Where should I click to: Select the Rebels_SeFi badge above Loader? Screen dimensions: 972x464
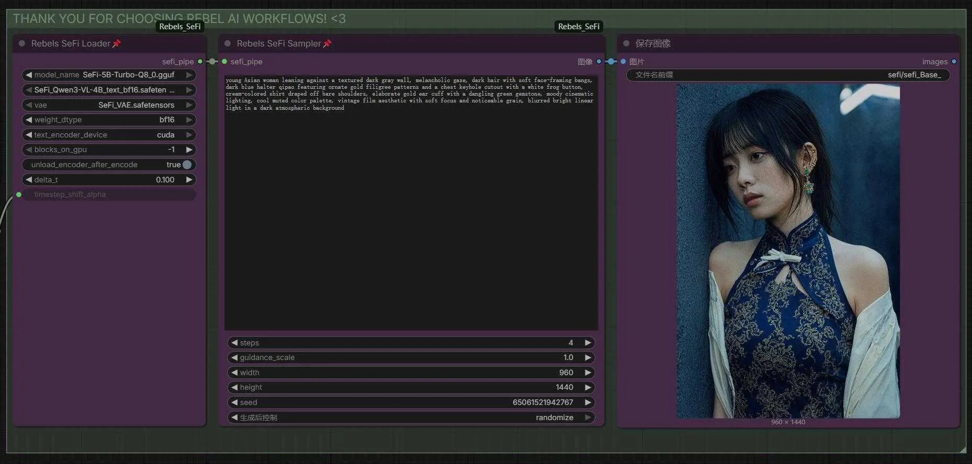coord(180,27)
